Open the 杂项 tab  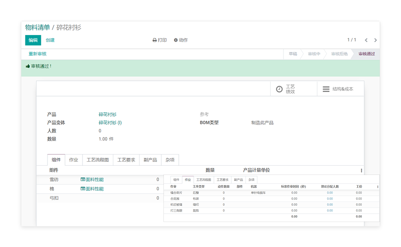point(170,160)
